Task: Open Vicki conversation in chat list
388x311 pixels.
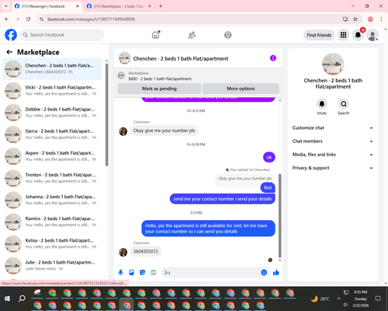Action: tap(52, 90)
